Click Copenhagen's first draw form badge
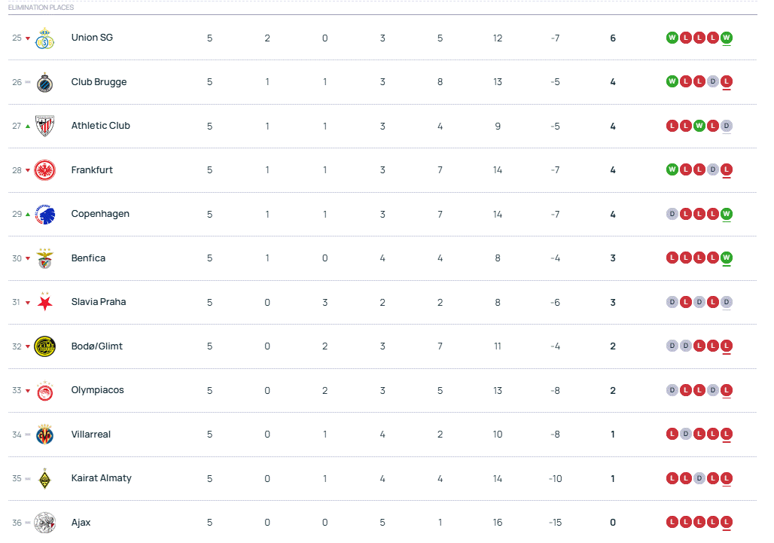774x543 pixels. [672, 214]
